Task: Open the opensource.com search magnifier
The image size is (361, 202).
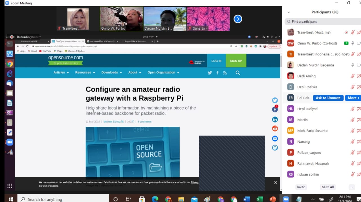Action: point(238,73)
